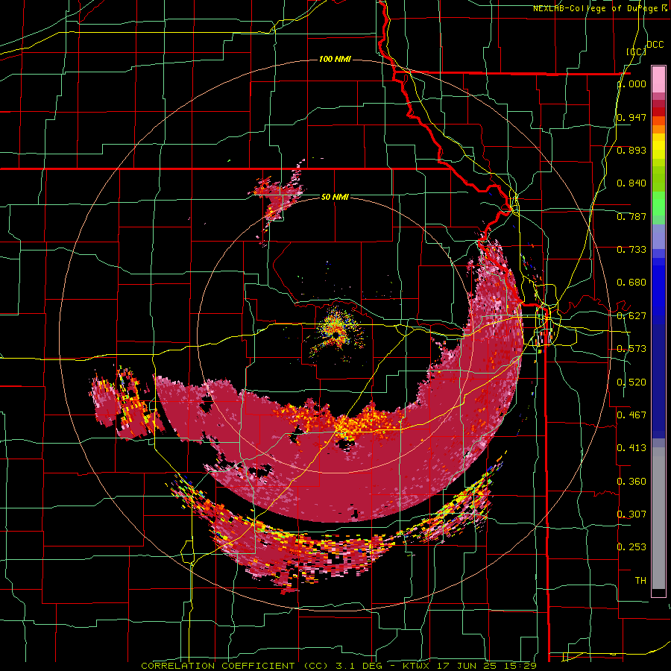
Task: Click the 0.947 value on the scale
Action: [631, 117]
